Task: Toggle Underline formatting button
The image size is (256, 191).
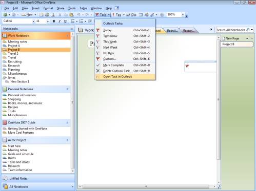Action: coord(65,21)
